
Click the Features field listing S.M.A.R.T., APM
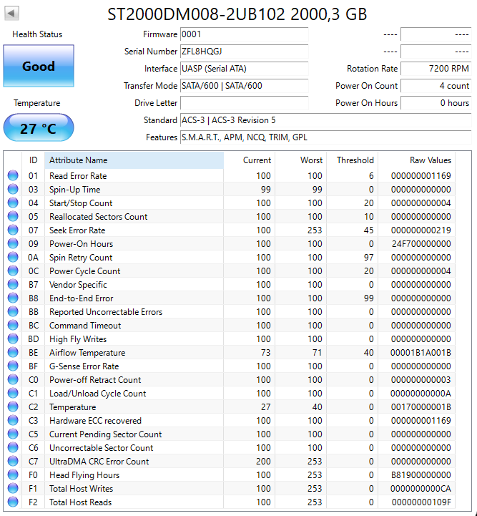coord(326,137)
